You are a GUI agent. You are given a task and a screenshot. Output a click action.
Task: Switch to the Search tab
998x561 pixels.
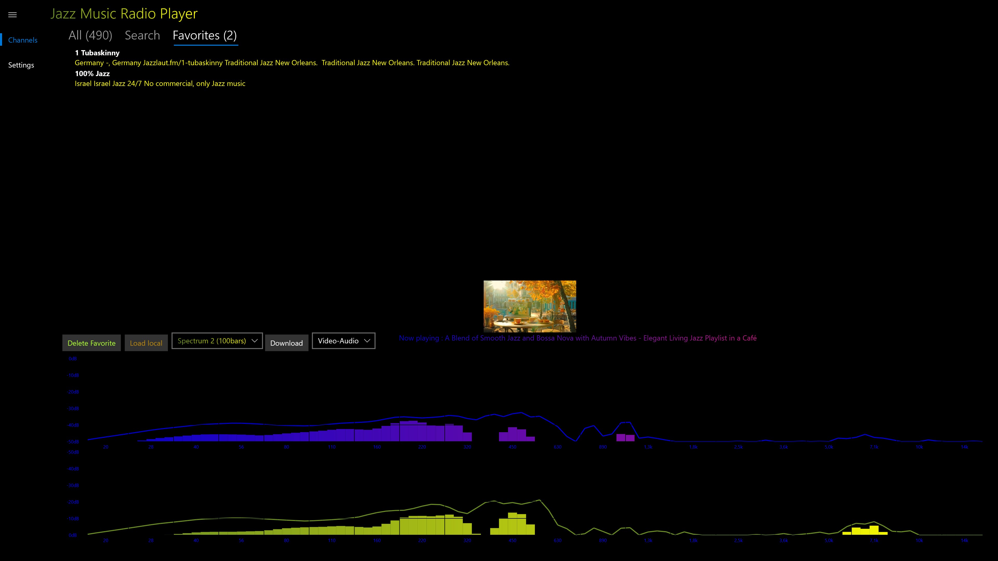tap(142, 35)
